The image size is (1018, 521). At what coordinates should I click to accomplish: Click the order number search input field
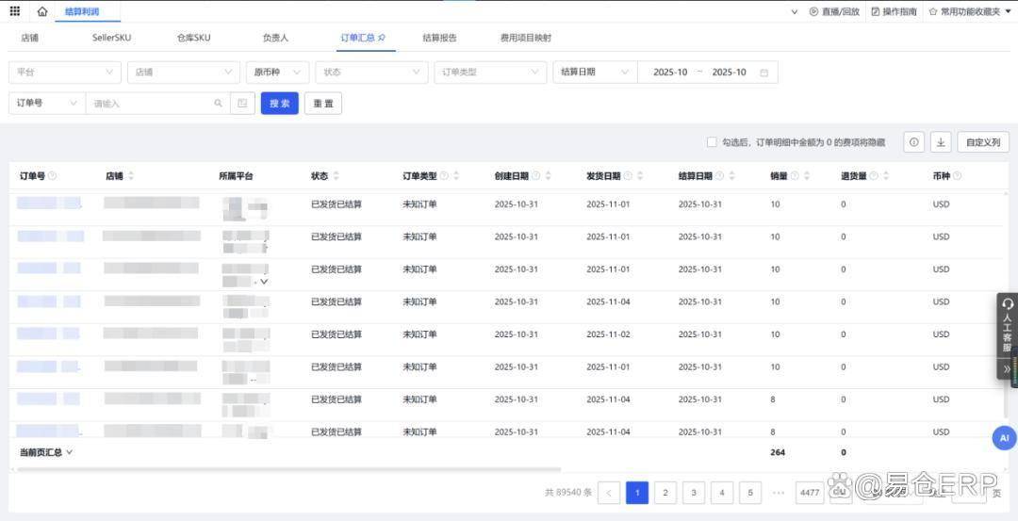click(x=151, y=104)
